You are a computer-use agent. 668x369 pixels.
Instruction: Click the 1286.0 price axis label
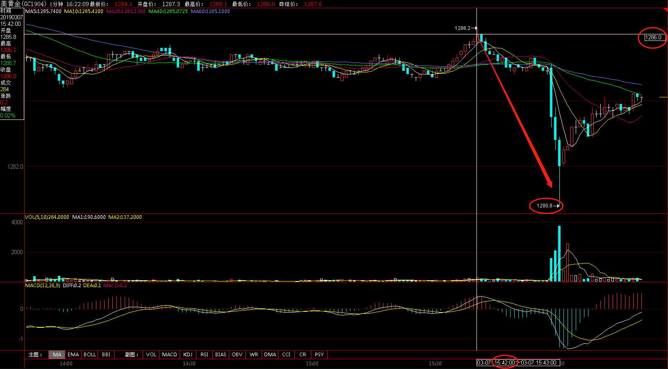[x=653, y=38]
